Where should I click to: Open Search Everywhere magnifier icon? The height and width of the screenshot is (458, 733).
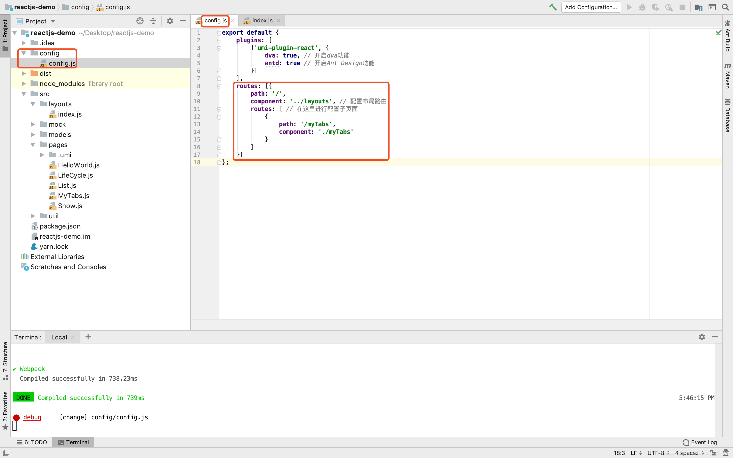725,7
